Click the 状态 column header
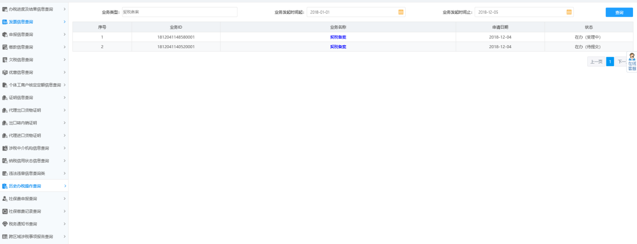Image resolution: width=637 pixels, height=244 pixels. tap(588, 27)
